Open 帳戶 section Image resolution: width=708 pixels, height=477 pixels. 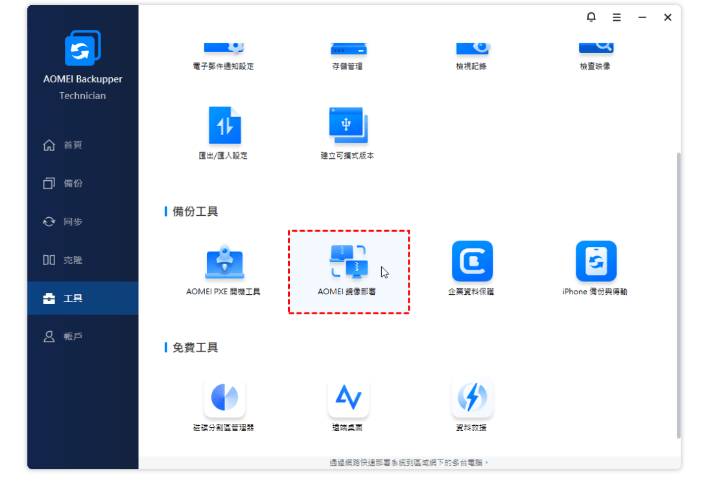click(x=82, y=336)
